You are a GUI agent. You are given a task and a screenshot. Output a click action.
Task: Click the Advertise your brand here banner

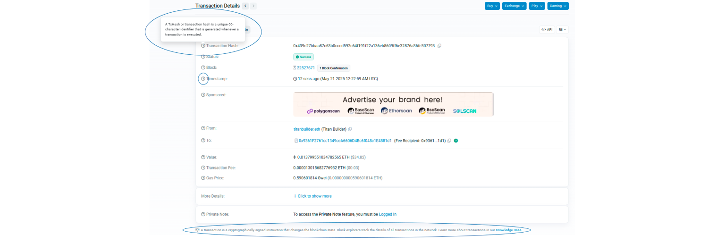pos(393,104)
